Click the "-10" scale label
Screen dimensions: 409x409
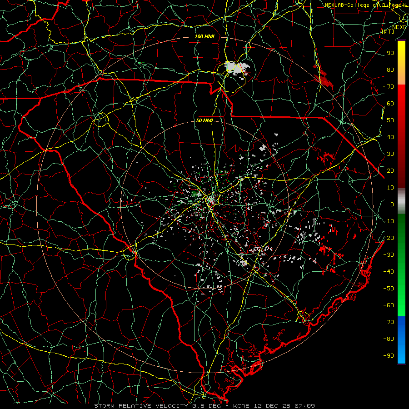coord(389,221)
